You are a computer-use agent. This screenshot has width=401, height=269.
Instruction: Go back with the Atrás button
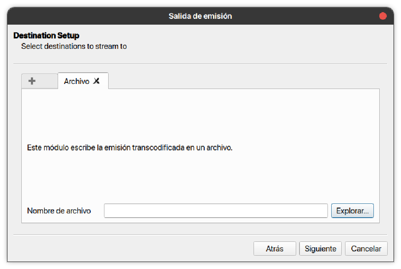coord(274,249)
